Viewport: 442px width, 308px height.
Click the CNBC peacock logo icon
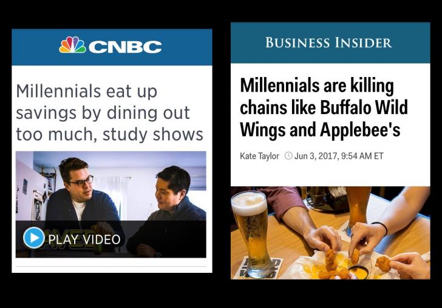[72, 45]
